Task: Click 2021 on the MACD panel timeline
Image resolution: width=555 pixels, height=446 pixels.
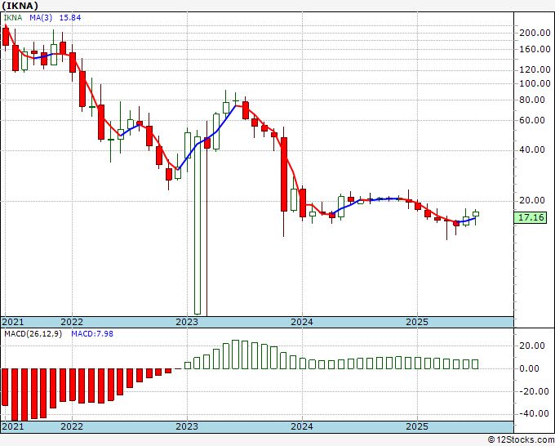Action: pos(13,426)
